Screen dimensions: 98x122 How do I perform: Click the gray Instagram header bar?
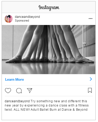[49, 7]
